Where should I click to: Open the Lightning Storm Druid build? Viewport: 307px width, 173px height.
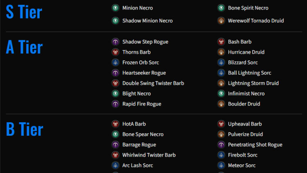click(x=253, y=83)
